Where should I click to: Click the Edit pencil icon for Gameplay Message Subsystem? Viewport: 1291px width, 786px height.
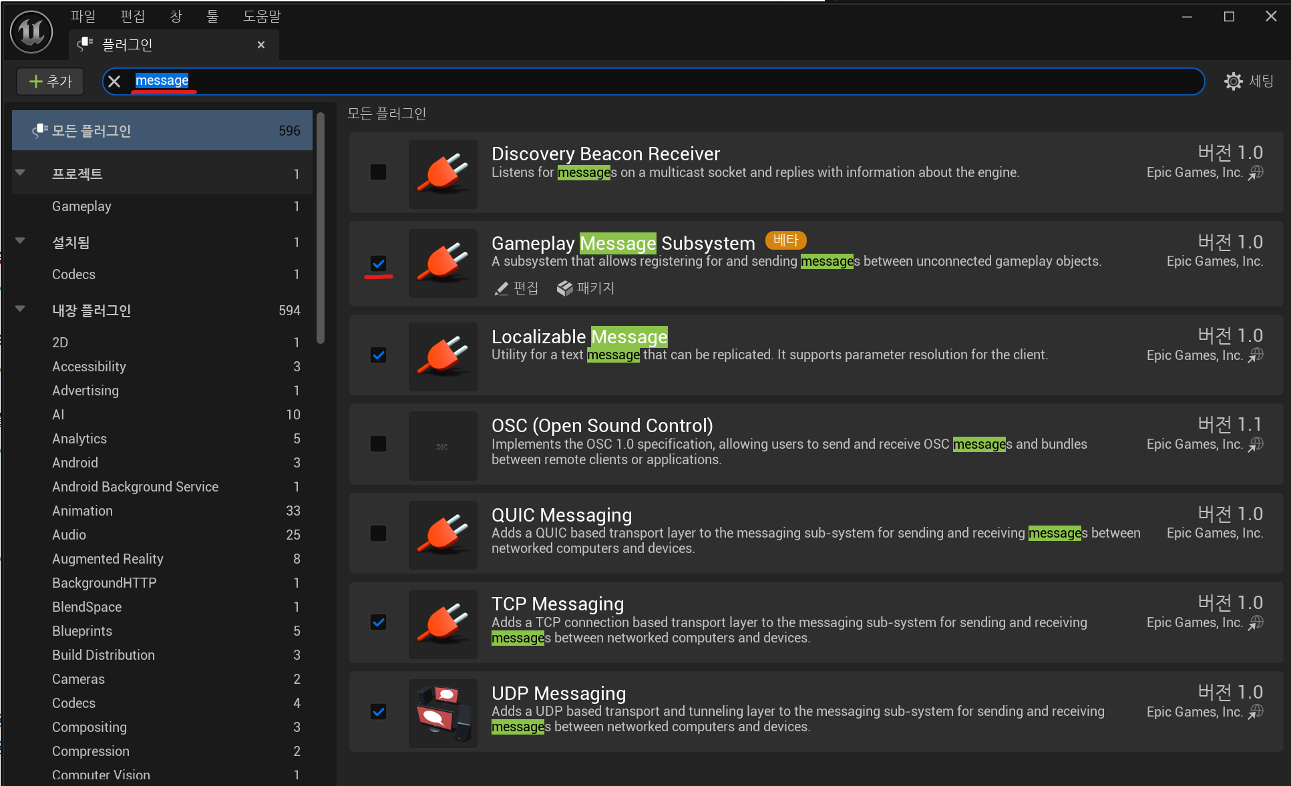pyautogui.click(x=501, y=288)
